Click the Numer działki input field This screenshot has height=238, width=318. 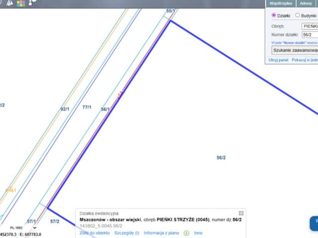click(x=310, y=35)
